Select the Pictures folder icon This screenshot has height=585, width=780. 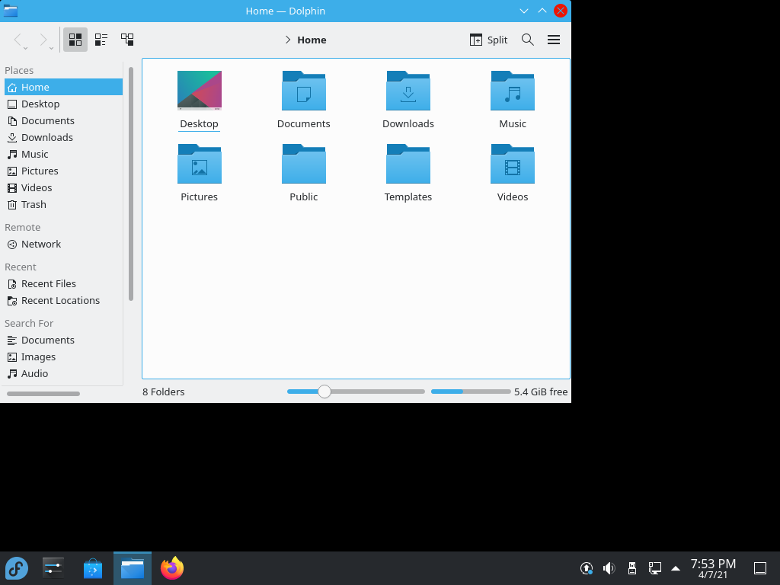(200, 164)
